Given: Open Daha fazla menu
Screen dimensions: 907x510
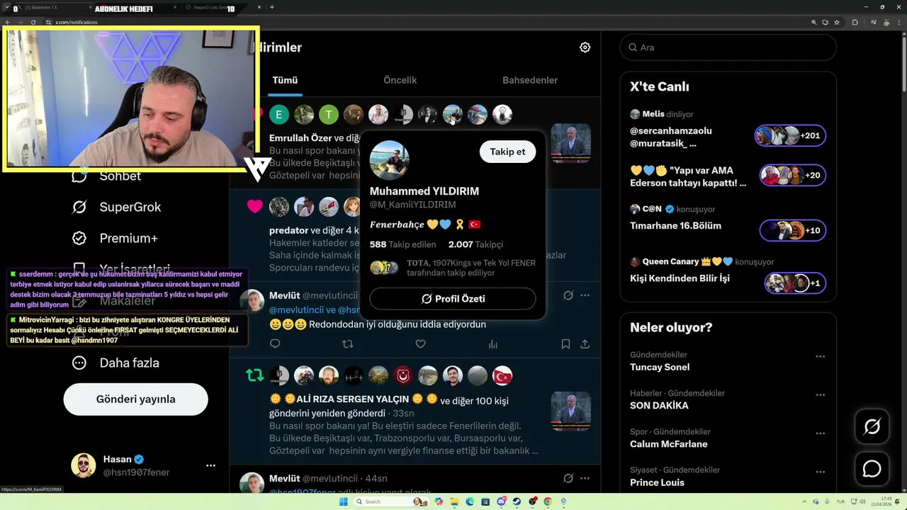Looking at the screenshot, I should click(x=115, y=363).
